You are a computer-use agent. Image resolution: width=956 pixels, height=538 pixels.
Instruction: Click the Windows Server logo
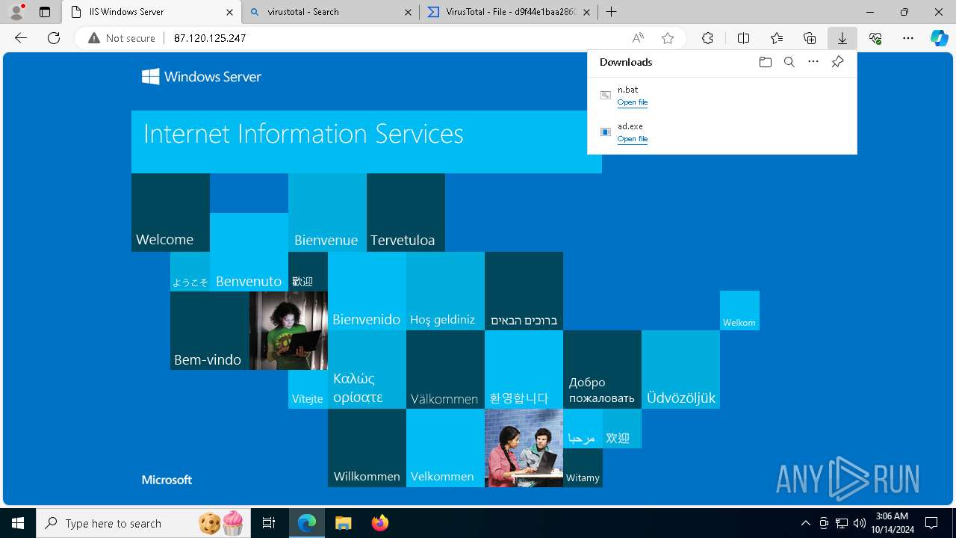[x=202, y=76]
